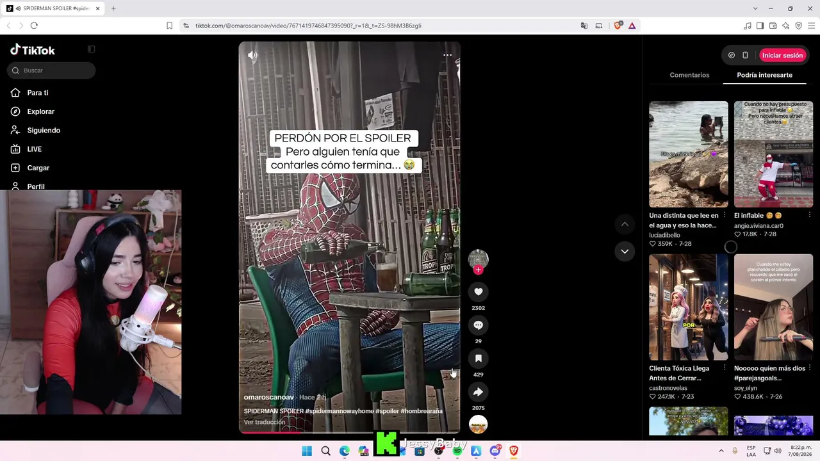Viewport: 820px width, 461px height.
Task: Mute the video with the speaker icon
Action: (x=252, y=55)
